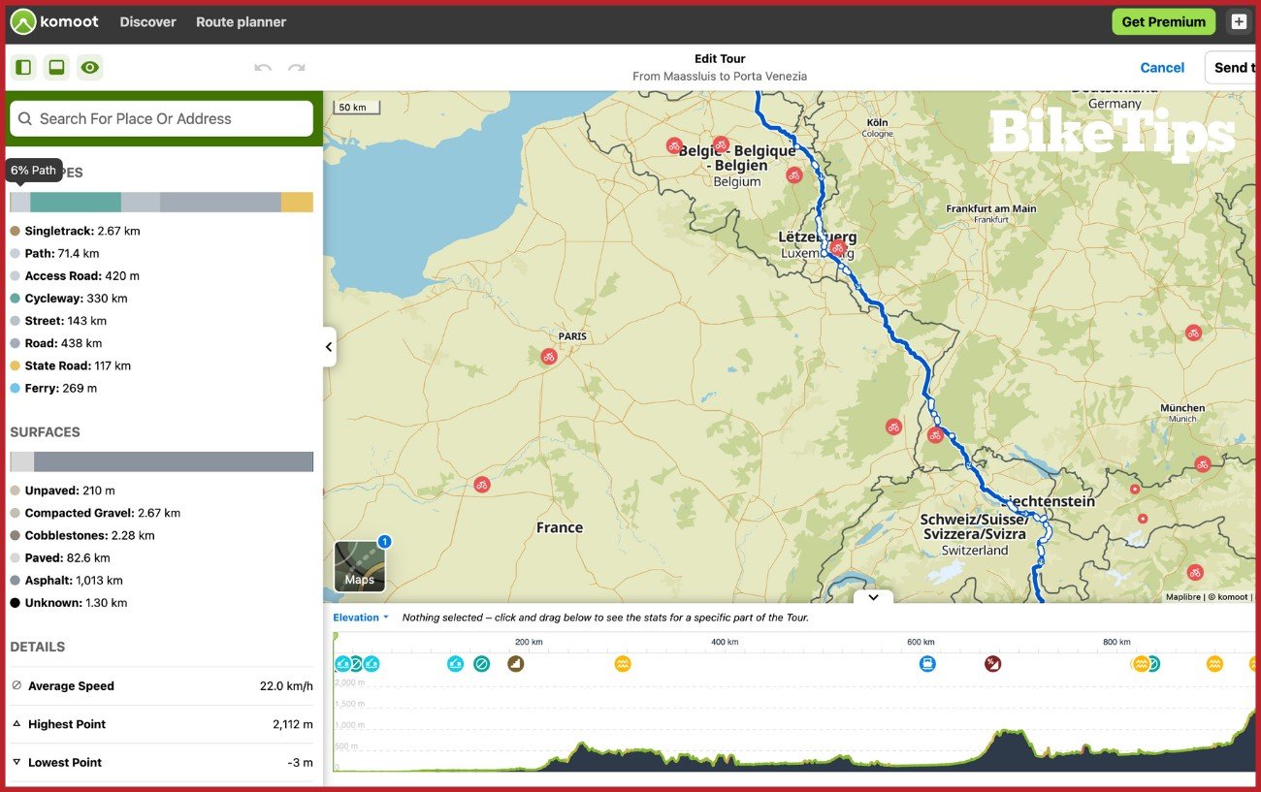Click the Path: 71.4 km entry
This screenshot has width=1261, height=792.
[x=55, y=253]
